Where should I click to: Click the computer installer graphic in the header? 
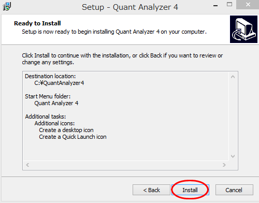click(x=243, y=29)
